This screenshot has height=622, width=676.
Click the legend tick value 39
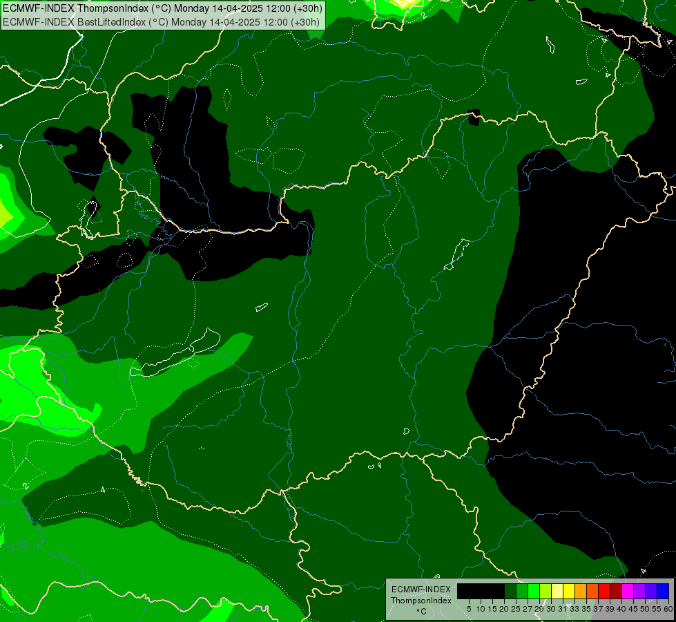[610, 609]
